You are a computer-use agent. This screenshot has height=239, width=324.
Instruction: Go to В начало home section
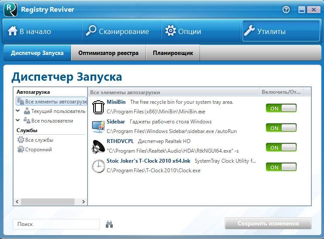coord(42,31)
